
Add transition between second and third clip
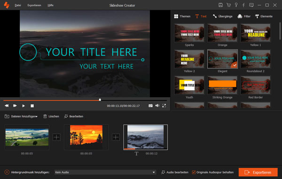click(x=116, y=137)
